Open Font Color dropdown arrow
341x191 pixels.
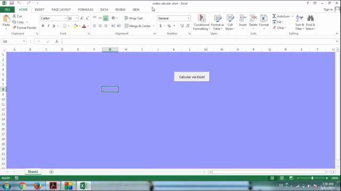click(x=88, y=26)
